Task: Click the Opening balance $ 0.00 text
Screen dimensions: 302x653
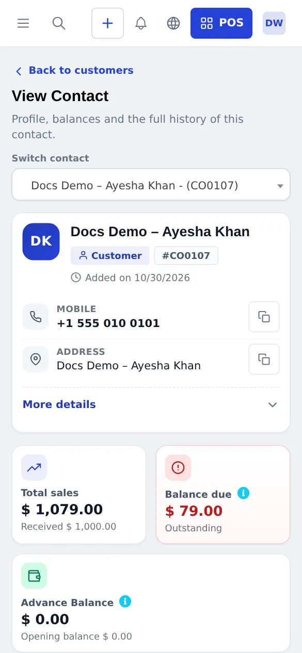Action: pyautogui.click(x=76, y=636)
